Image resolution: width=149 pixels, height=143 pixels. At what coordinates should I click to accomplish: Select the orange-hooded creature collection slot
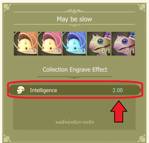(26, 44)
